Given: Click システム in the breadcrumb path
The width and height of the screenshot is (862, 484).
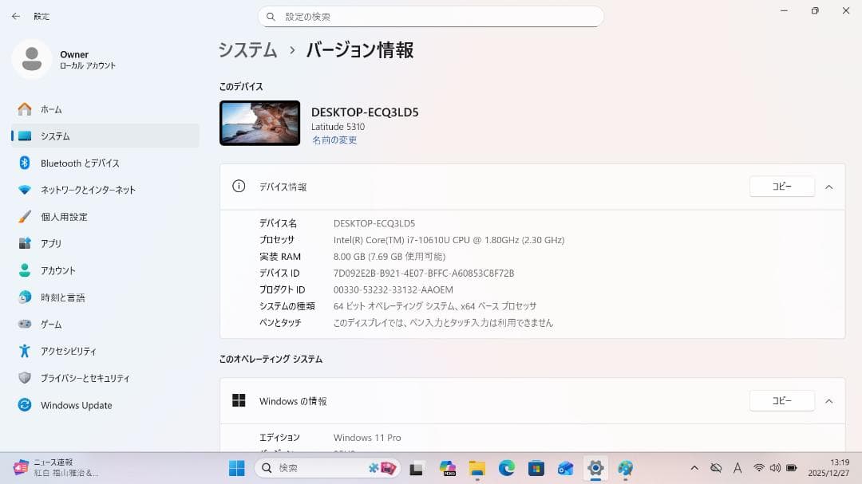Looking at the screenshot, I should [247, 49].
